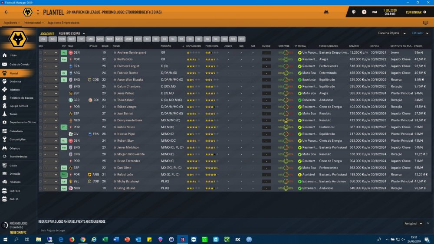Toggle the MCE position filter

pos(110,39)
